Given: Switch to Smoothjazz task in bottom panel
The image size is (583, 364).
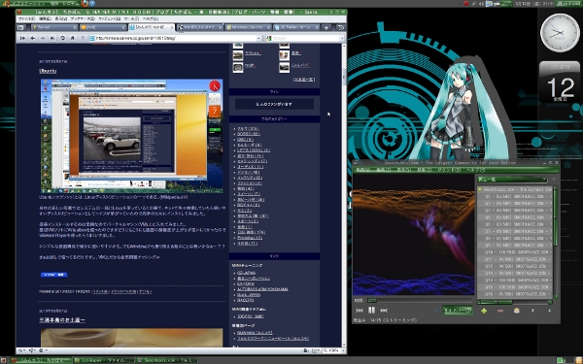Looking at the screenshot, I should 166,360.
